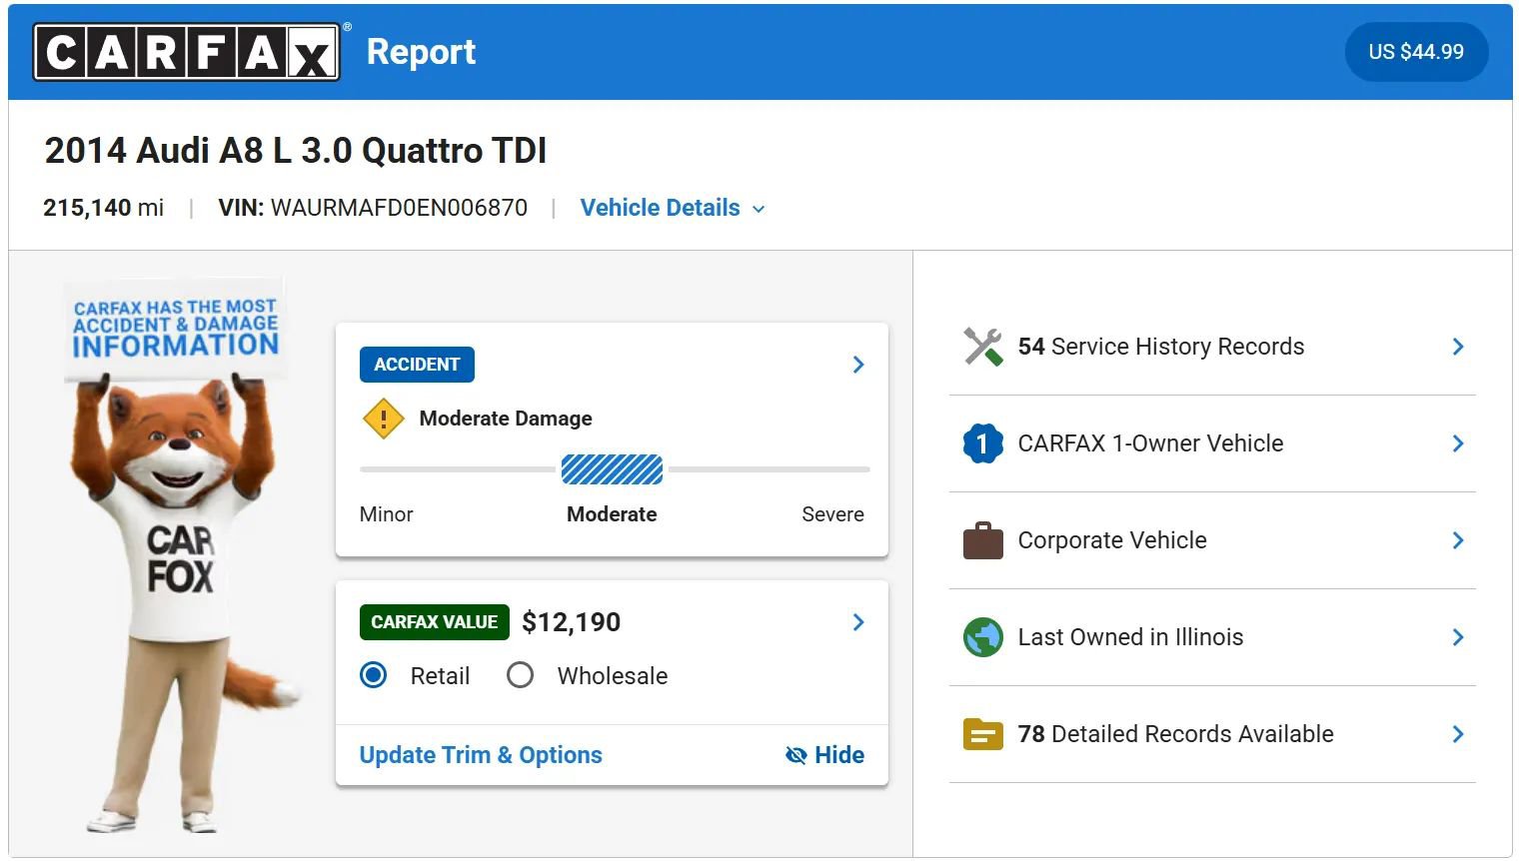The image size is (1519, 861).
Task: Click Update Trim & Options link
Action: [480, 755]
